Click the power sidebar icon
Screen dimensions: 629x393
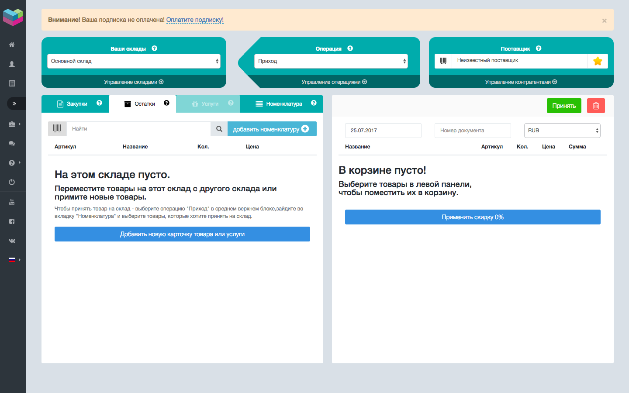(x=12, y=182)
